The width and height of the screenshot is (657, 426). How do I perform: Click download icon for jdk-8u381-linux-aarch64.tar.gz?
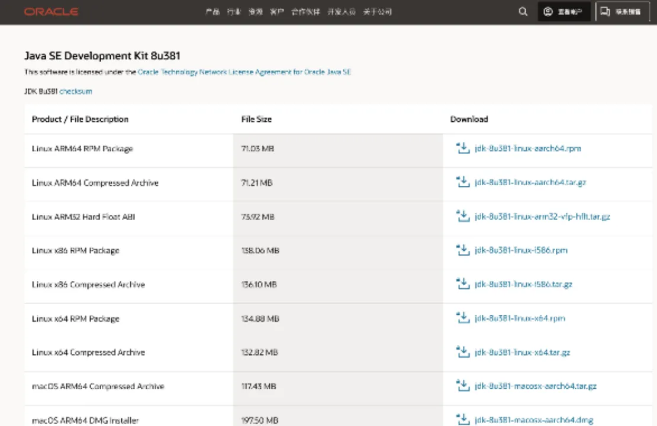pyautogui.click(x=462, y=182)
